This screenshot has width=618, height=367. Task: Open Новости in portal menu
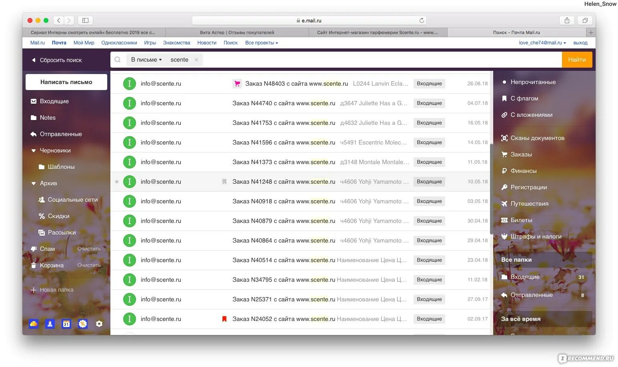click(x=207, y=43)
